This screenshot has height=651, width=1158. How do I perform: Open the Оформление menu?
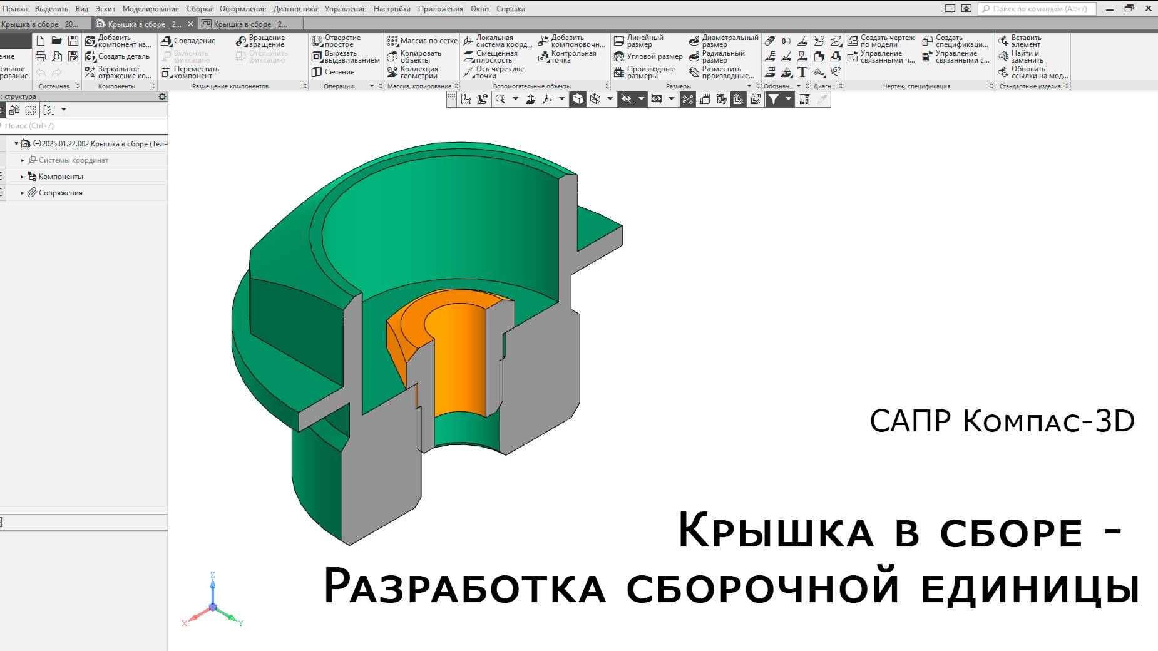[x=243, y=9]
